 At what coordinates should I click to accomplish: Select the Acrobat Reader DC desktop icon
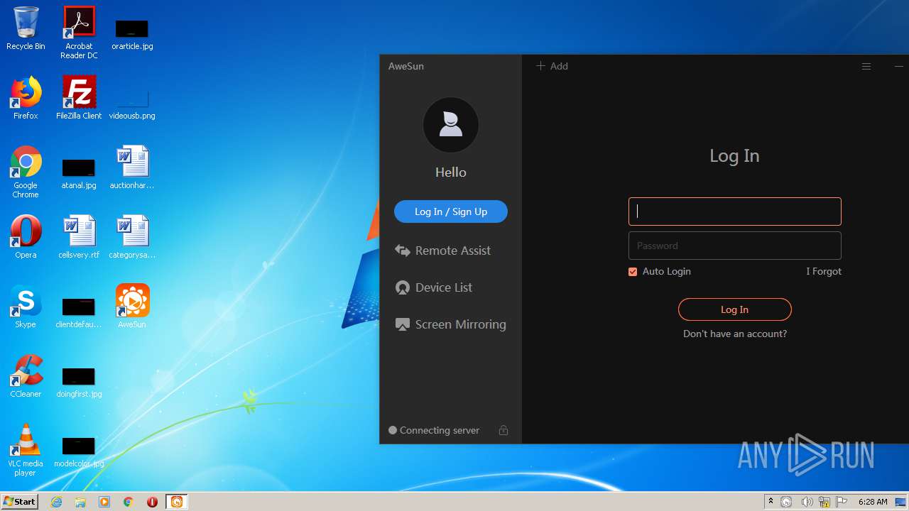point(79,33)
